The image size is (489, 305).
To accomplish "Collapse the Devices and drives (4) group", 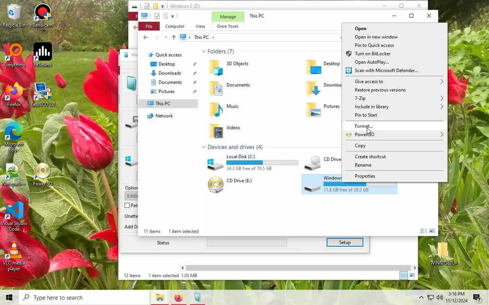I will [204, 147].
